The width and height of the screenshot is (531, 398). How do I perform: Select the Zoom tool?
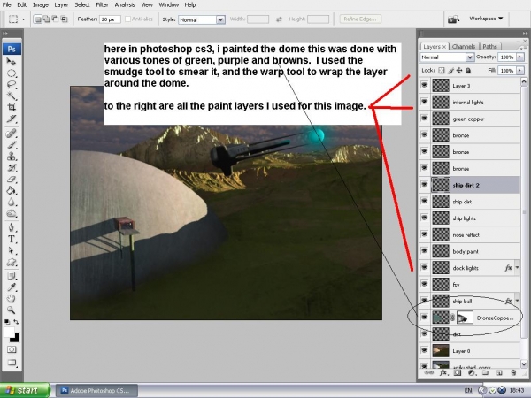(x=12, y=310)
